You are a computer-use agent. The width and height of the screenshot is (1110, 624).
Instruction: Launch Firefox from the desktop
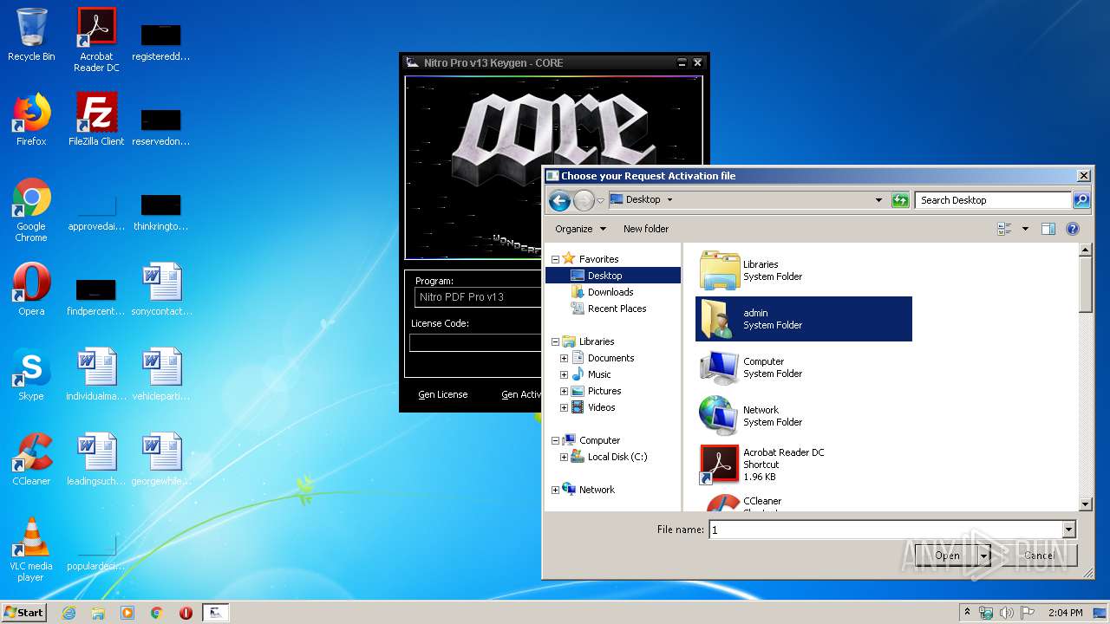click(31, 120)
